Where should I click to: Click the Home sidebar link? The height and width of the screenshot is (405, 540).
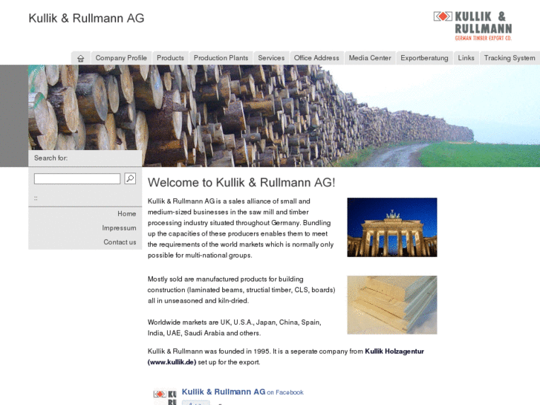pyautogui.click(x=127, y=214)
